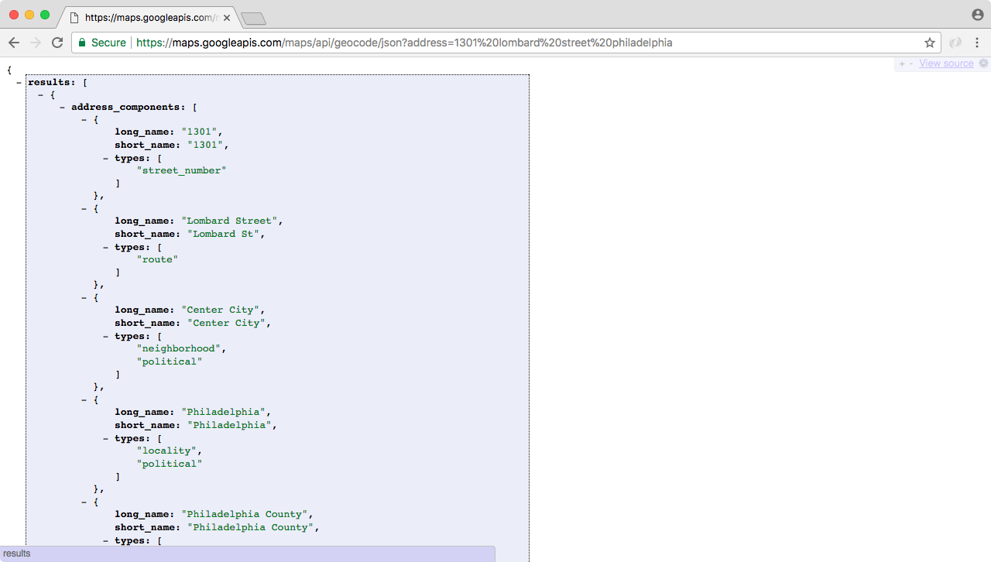Open JSON viewer settings gear icon
Image resolution: width=991 pixels, height=562 pixels.
[x=984, y=63]
